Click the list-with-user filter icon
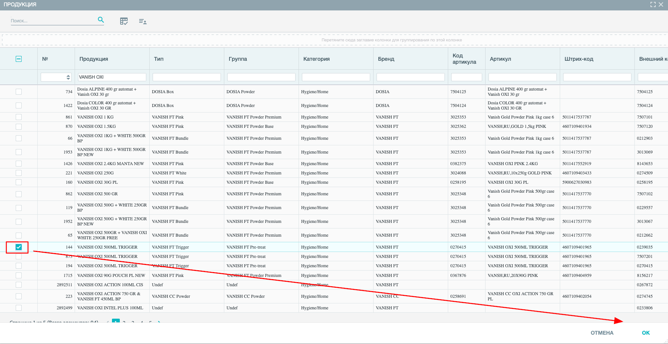The image size is (668, 344). (x=143, y=22)
